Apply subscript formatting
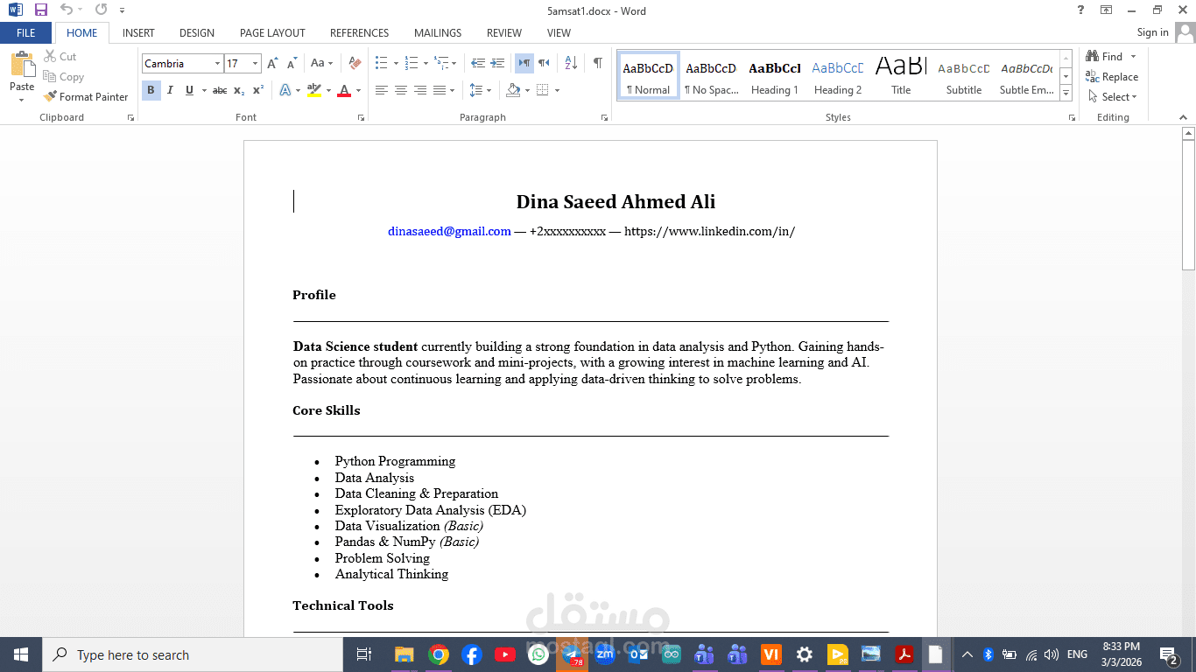Image resolution: width=1196 pixels, height=672 pixels. (239, 90)
